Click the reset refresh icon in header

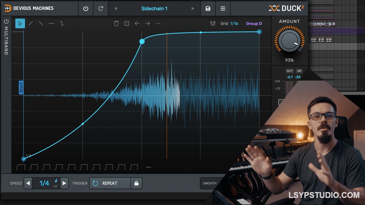(x=101, y=9)
